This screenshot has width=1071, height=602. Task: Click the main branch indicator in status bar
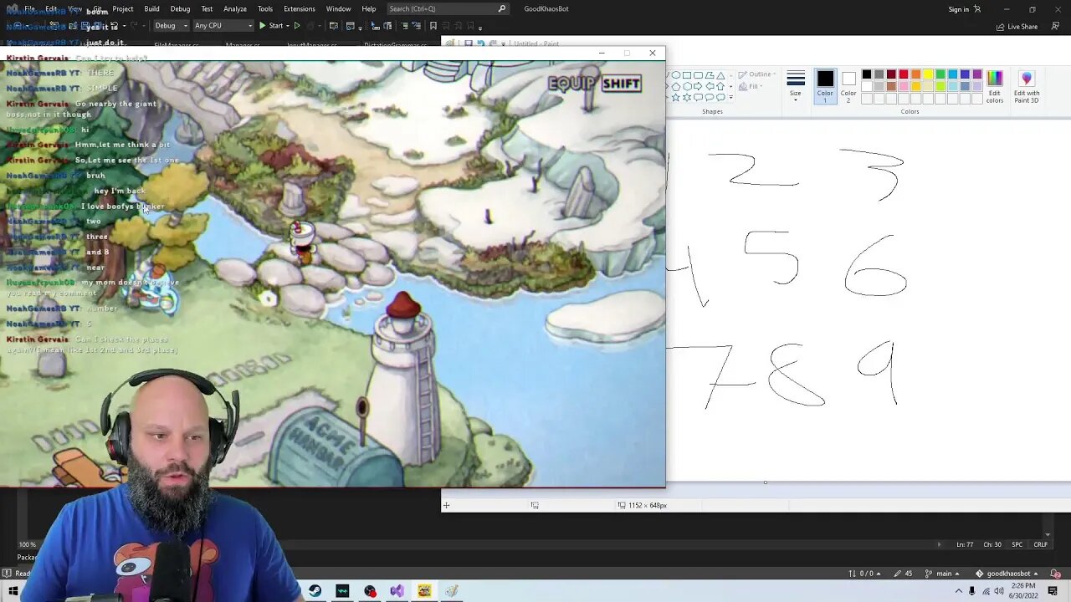(x=940, y=574)
